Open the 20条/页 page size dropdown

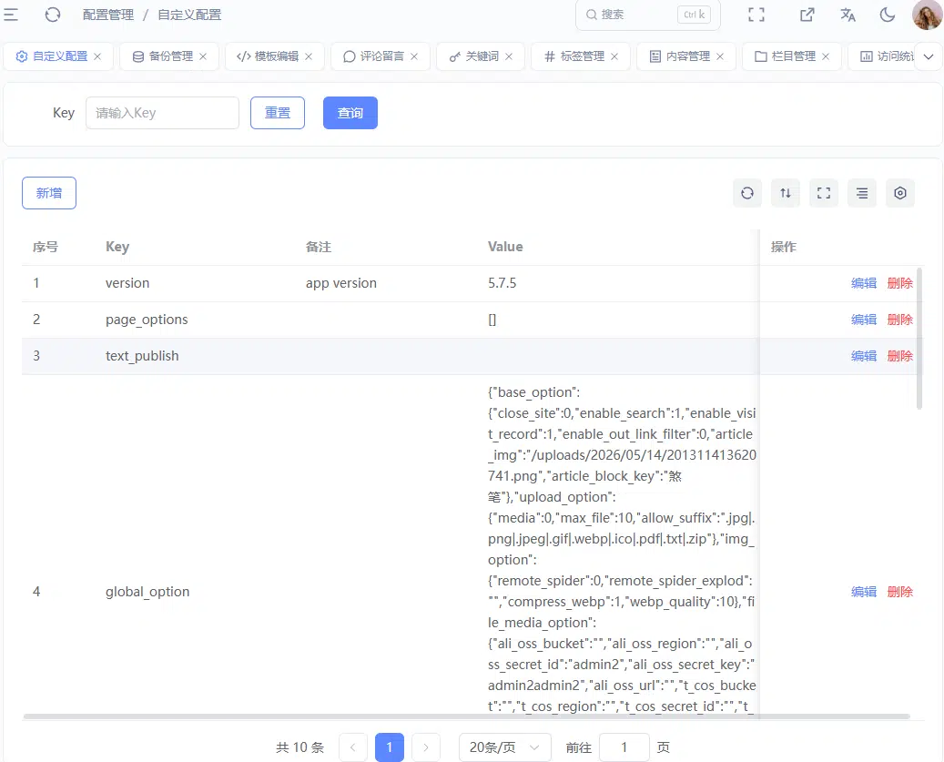(x=504, y=747)
